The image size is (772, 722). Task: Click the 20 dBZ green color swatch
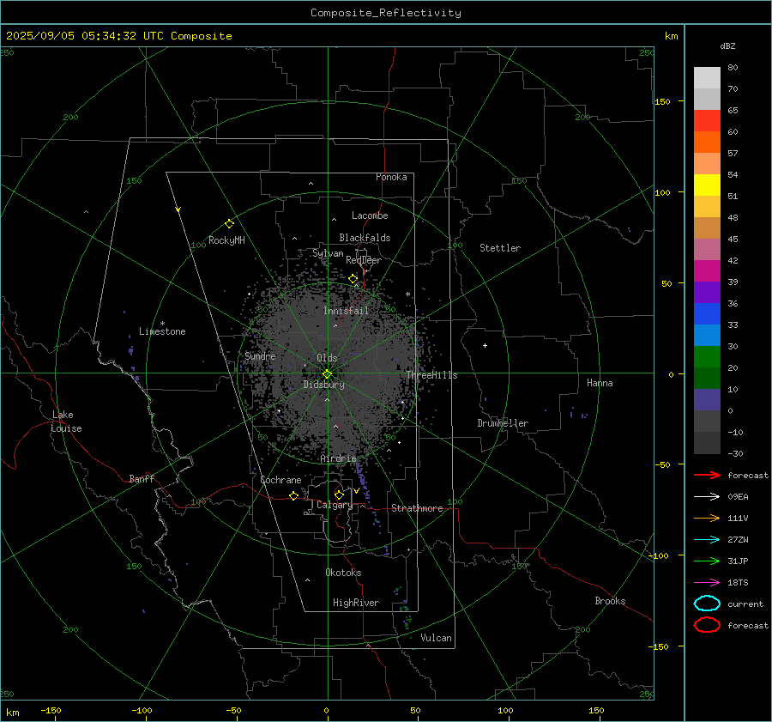[x=707, y=357]
